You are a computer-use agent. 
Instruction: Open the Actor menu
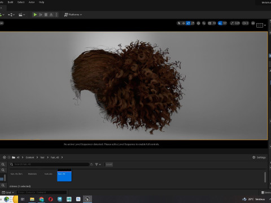tap(32, 2)
